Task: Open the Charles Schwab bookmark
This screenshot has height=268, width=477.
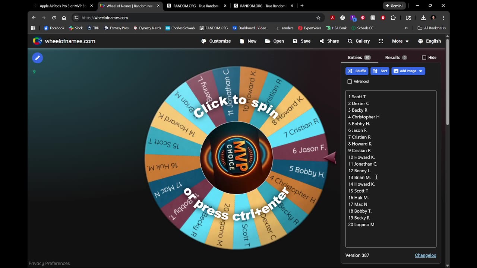Action: (180, 28)
